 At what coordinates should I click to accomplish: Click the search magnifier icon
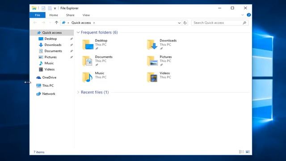[244, 23]
